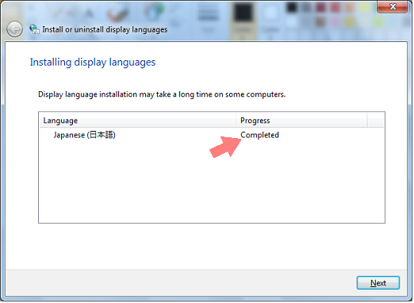Click the 'Install or uninstall display languages' title

point(105,29)
